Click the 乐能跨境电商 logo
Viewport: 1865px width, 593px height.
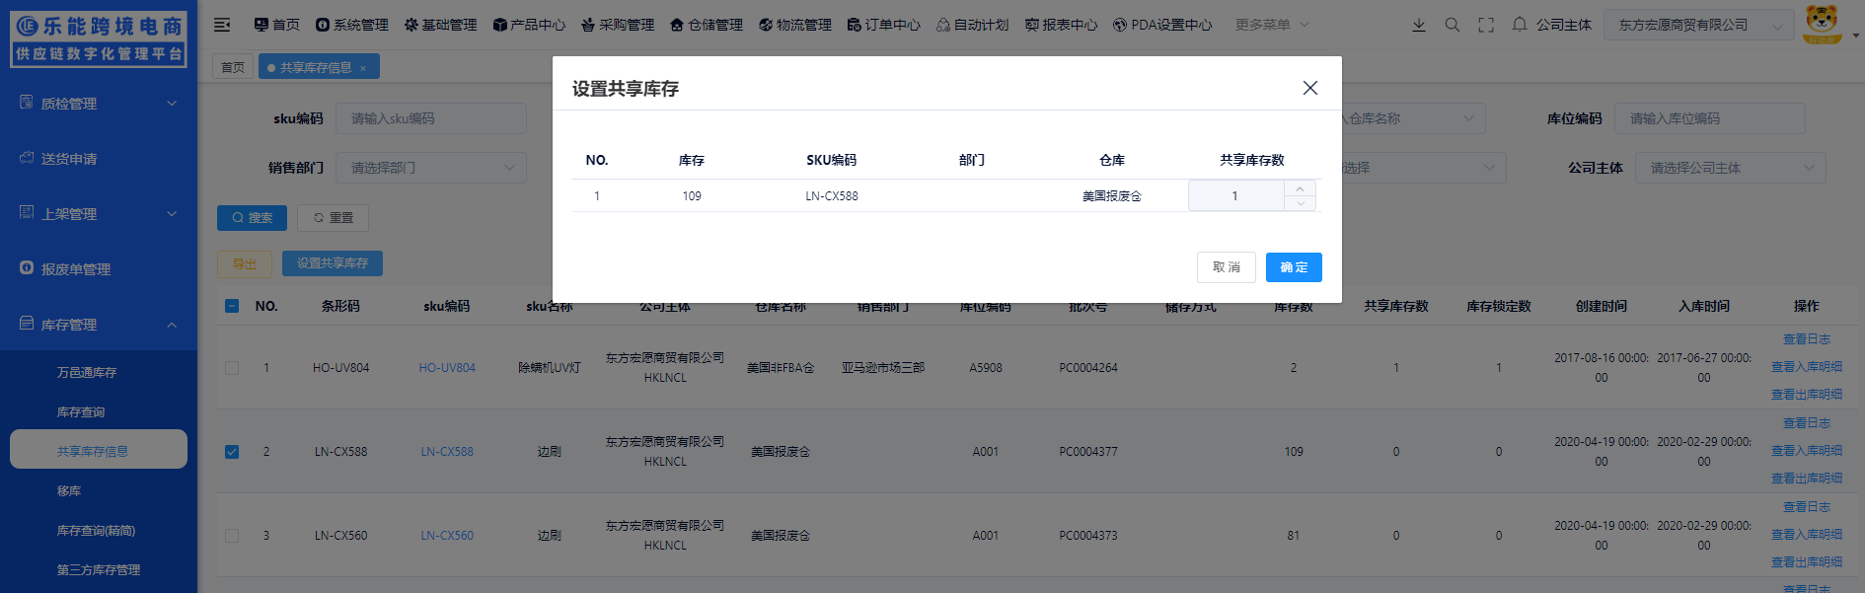pyautogui.click(x=99, y=39)
